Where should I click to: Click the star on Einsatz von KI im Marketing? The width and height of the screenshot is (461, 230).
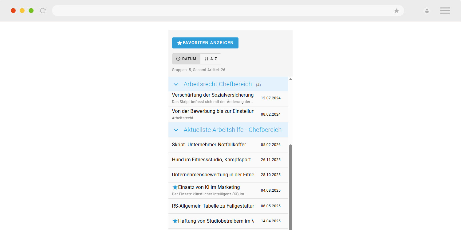click(x=175, y=187)
